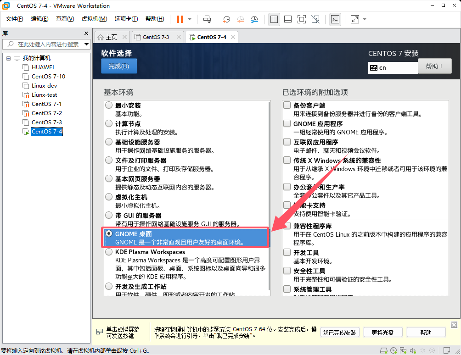The image size is (461, 355).
Task: Pause the virtual machine with the toolbar icon
Action: pos(180,19)
